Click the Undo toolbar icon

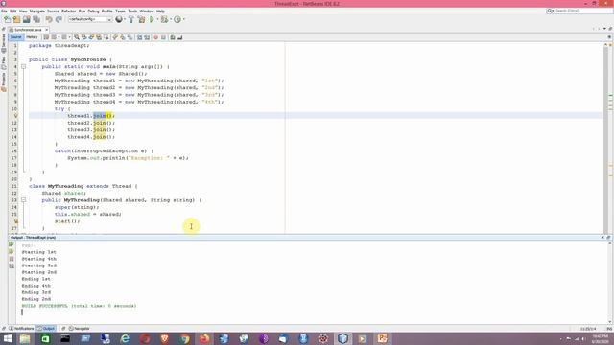pos(49,19)
